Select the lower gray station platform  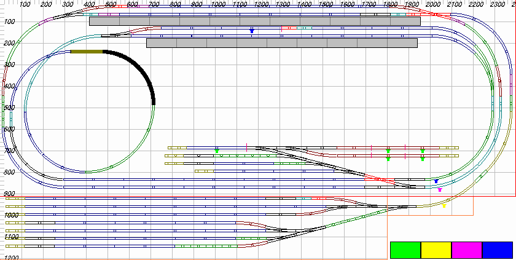[281, 43]
